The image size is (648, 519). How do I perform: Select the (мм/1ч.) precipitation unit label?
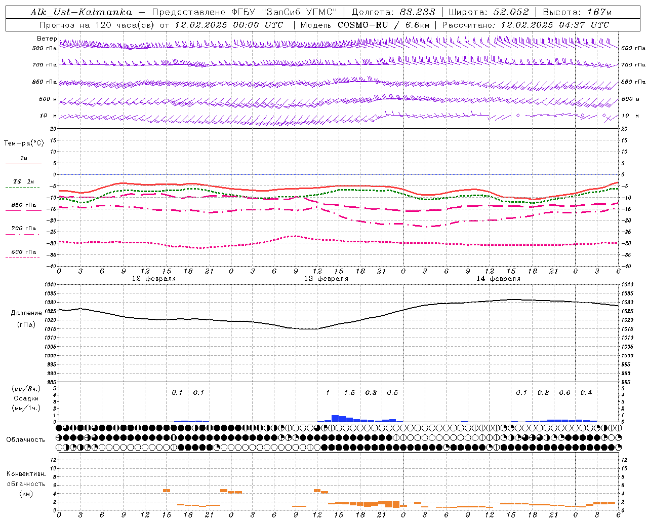tap(26, 408)
